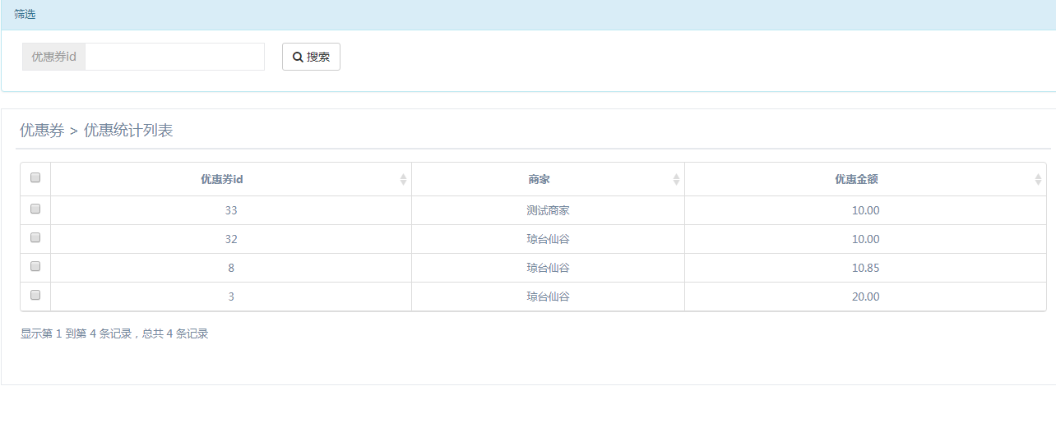Click 琼台仙谷 in the id 32 row
Screen dimensions: 1056x446
[x=548, y=239]
